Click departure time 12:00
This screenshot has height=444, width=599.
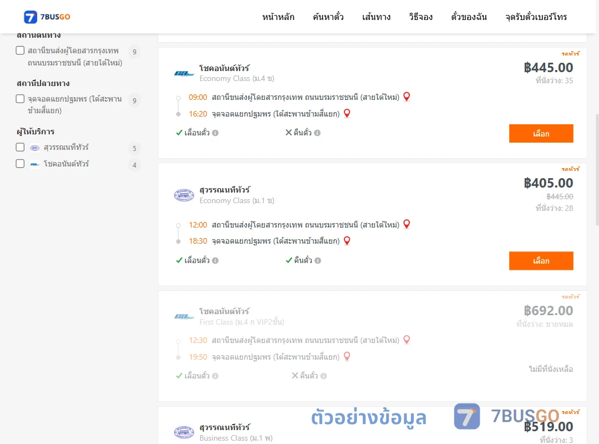pos(198,225)
